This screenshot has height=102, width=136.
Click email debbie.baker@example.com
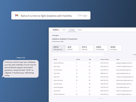(x=124, y=84)
